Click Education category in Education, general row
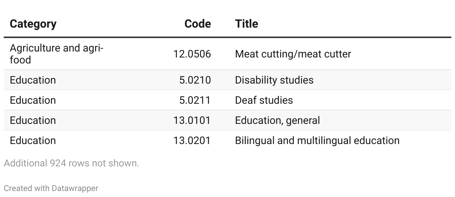 coord(33,121)
